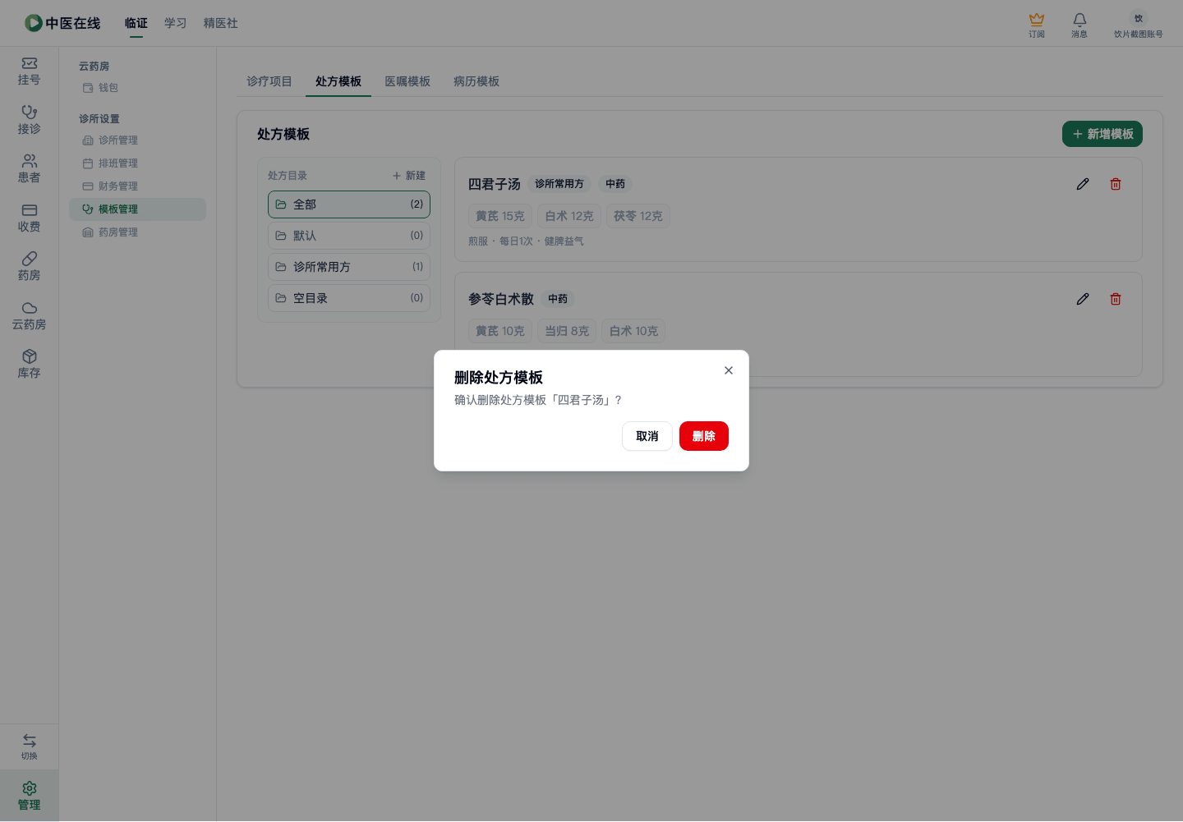Click the 白术 12克 herb chip
Screen dimensions: 1183x822
pos(569,216)
